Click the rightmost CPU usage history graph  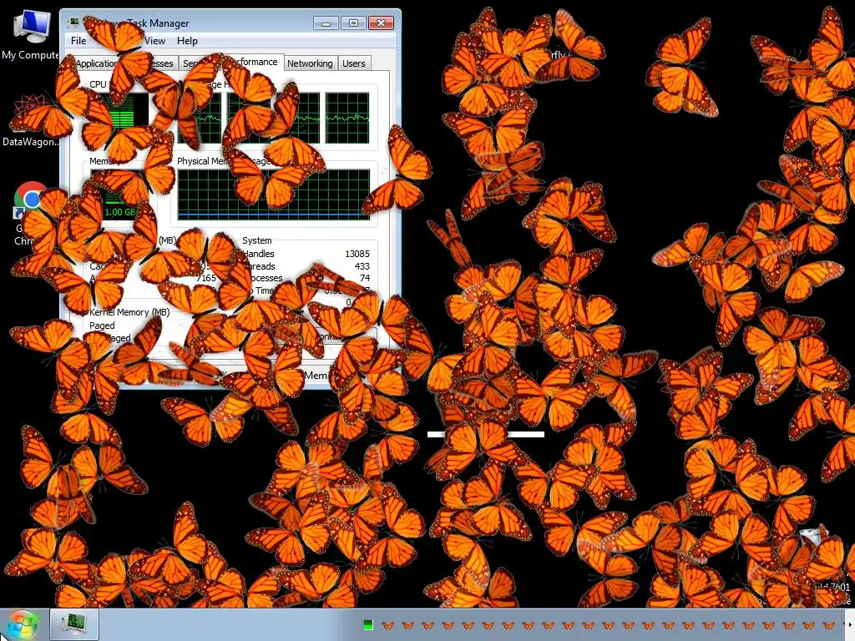tap(347, 118)
